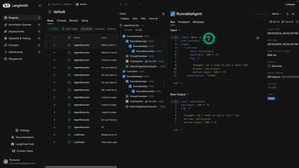Switch run filter to LLM Calls
Screen dimensions: 299x168
[x=100, y=29]
